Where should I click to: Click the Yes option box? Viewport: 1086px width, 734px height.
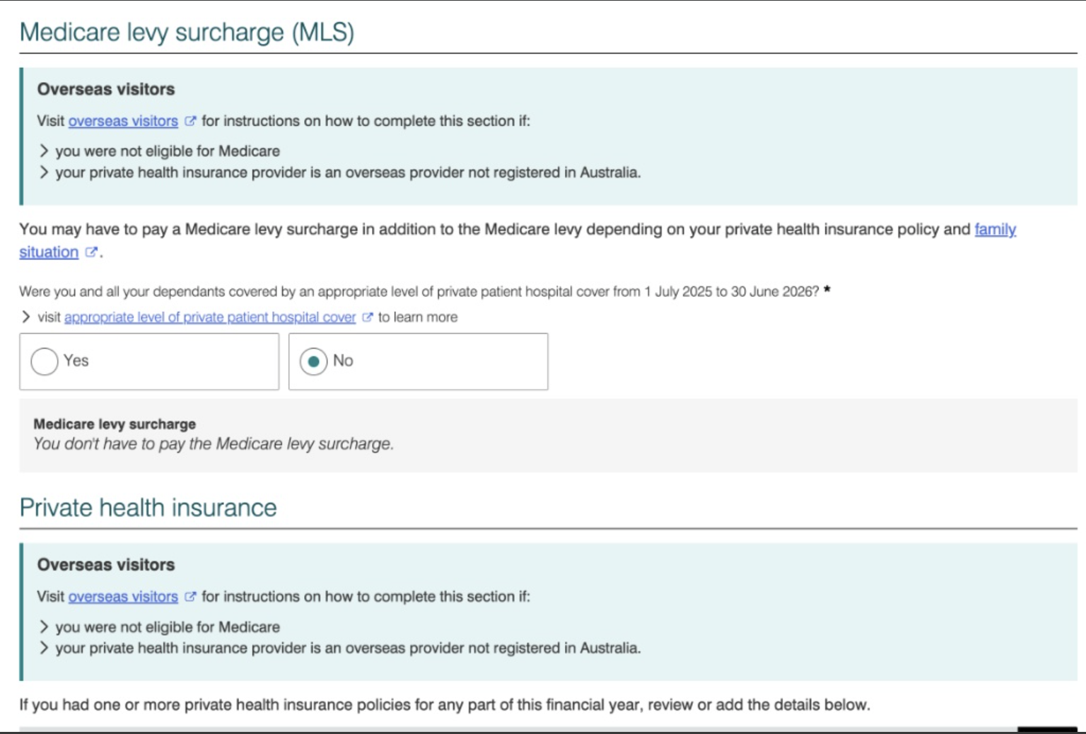coord(149,361)
